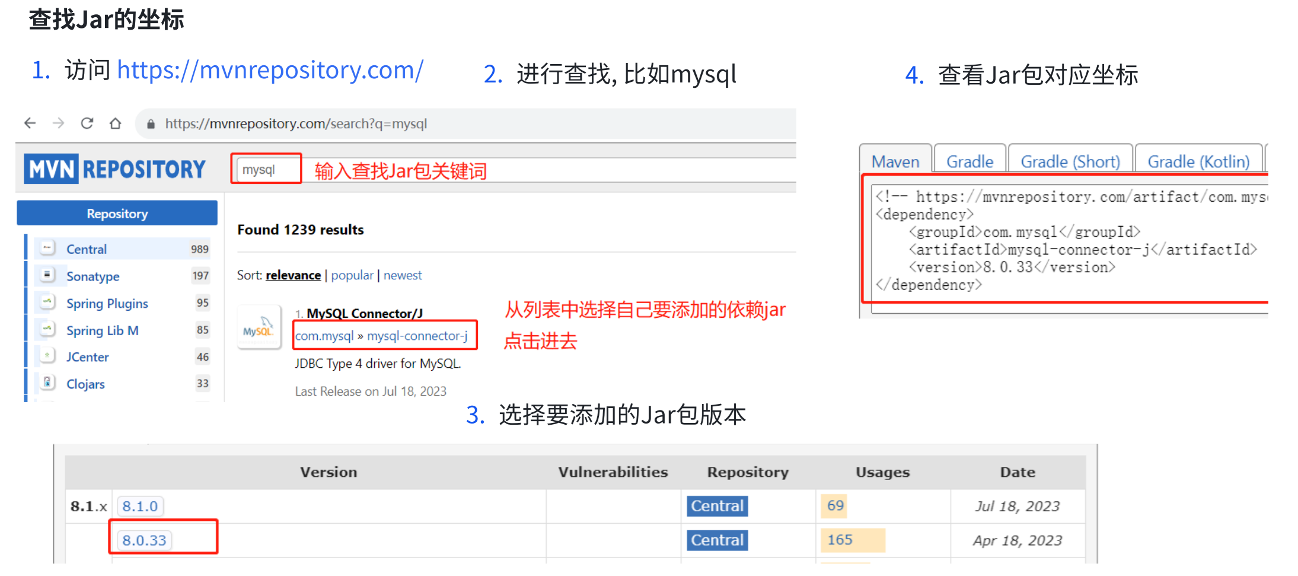Open MySQL Connector/J result title
This screenshot has width=1298, height=576.
365,313
